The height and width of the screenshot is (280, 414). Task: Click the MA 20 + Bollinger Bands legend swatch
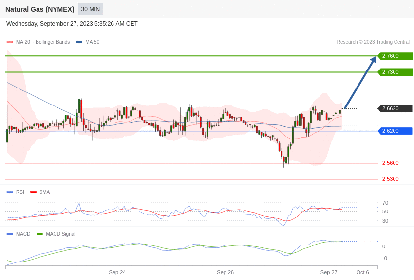coord(10,42)
